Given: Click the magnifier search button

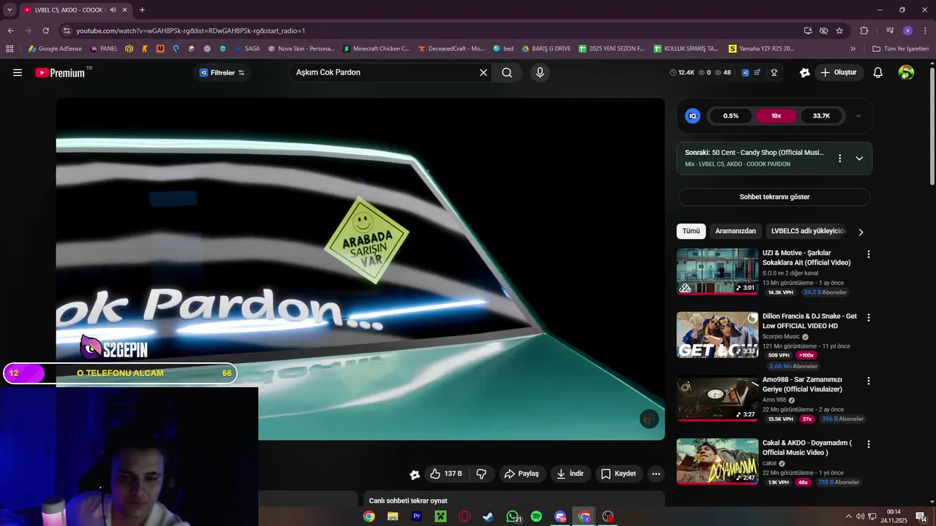Looking at the screenshot, I should point(507,72).
